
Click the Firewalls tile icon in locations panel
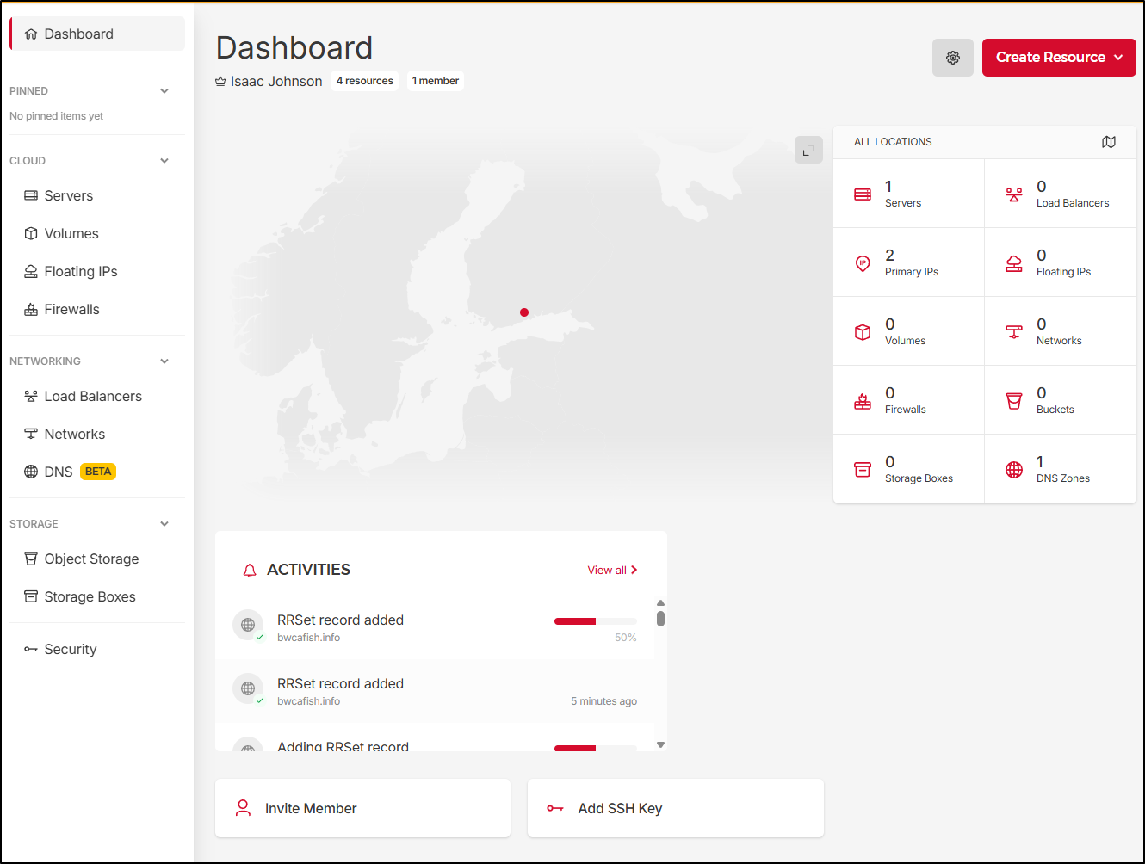pos(863,401)
